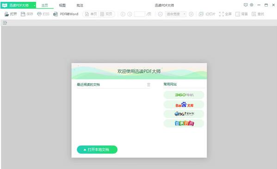Open the settings gear icon in title bar
This screenshot has width=277, height=169.
(252, 5)
